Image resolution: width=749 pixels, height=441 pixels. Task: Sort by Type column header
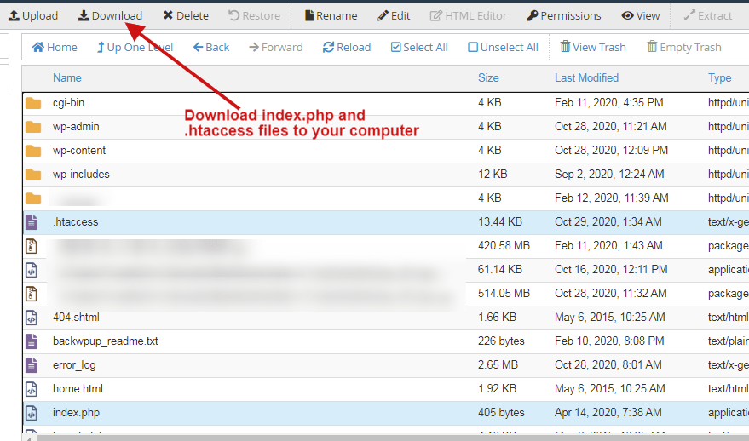[719, 77]
